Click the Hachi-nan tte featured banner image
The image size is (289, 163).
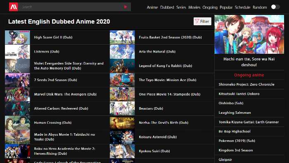249,34
